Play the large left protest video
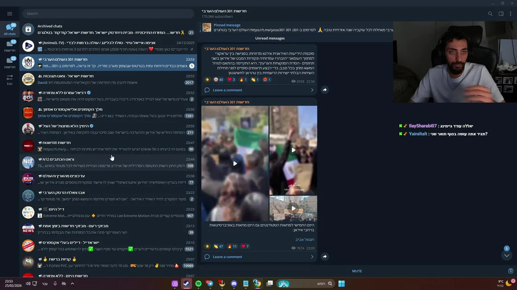The width and height of the screenshot is (517, 290). [x=235, y=164]
